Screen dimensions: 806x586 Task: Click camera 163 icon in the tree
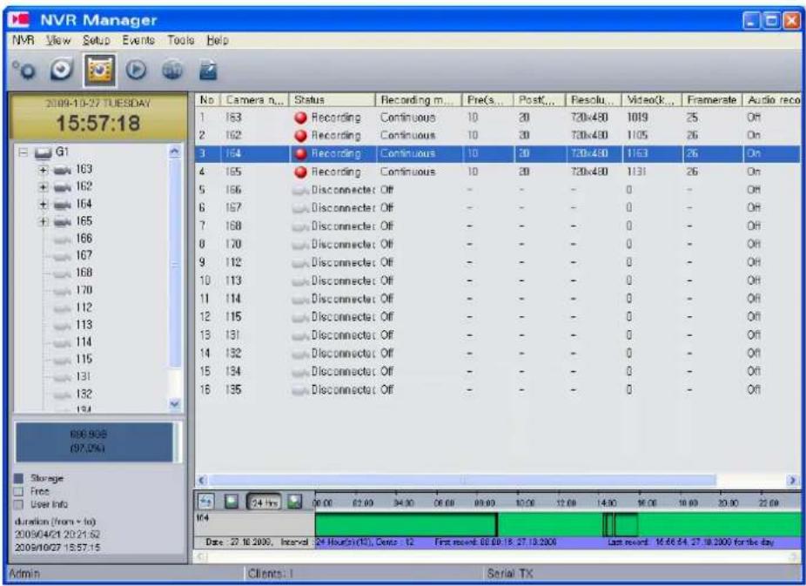62,170
